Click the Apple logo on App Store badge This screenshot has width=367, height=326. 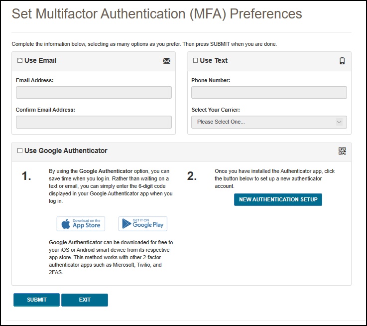66,224
